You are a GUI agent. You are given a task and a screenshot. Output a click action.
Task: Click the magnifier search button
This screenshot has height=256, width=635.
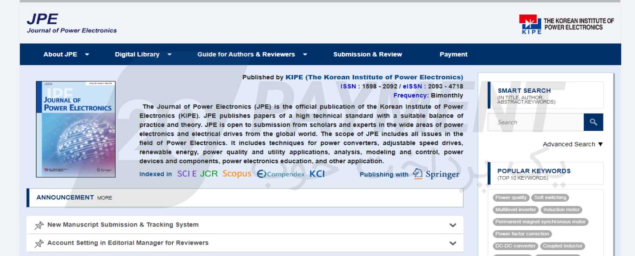pos(593,122)
